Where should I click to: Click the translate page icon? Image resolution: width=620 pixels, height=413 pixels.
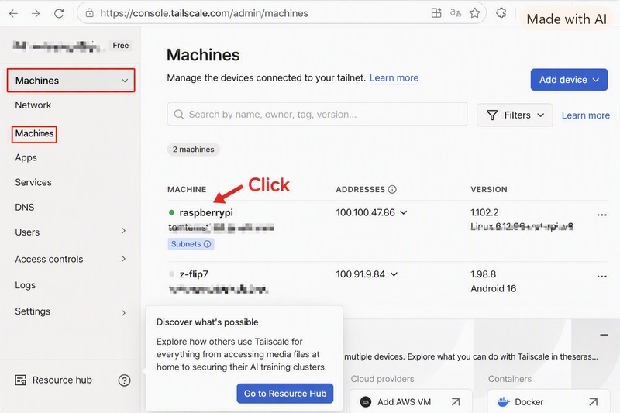pyautogui.click(x=456, y=13)
